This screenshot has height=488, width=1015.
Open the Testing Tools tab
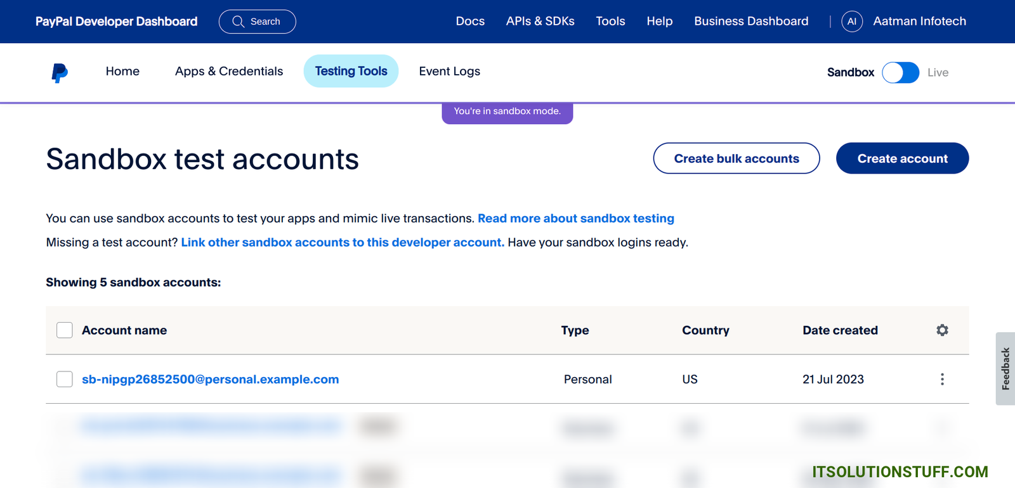351,71
